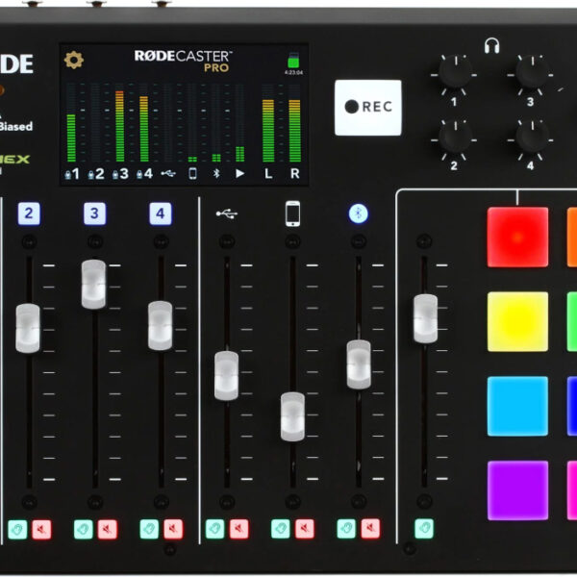
Task: Trigger the red sound pad
Action: click(517, 237)
